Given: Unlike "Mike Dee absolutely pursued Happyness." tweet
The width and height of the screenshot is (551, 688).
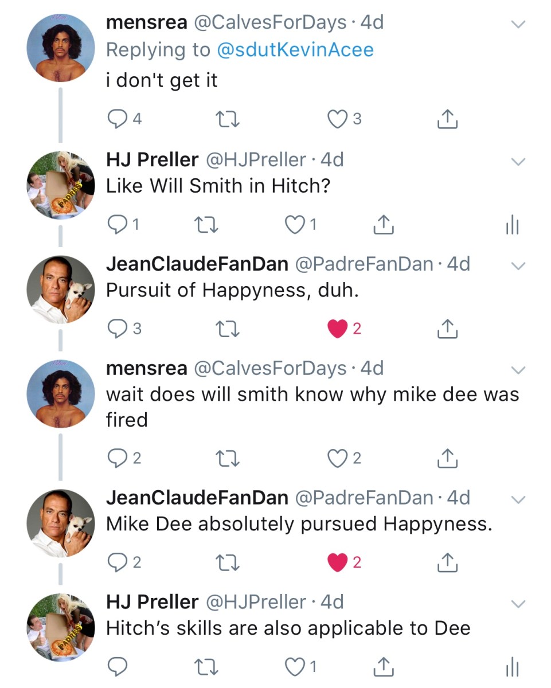Looking at the screenshot, I should tap(337, 563).
